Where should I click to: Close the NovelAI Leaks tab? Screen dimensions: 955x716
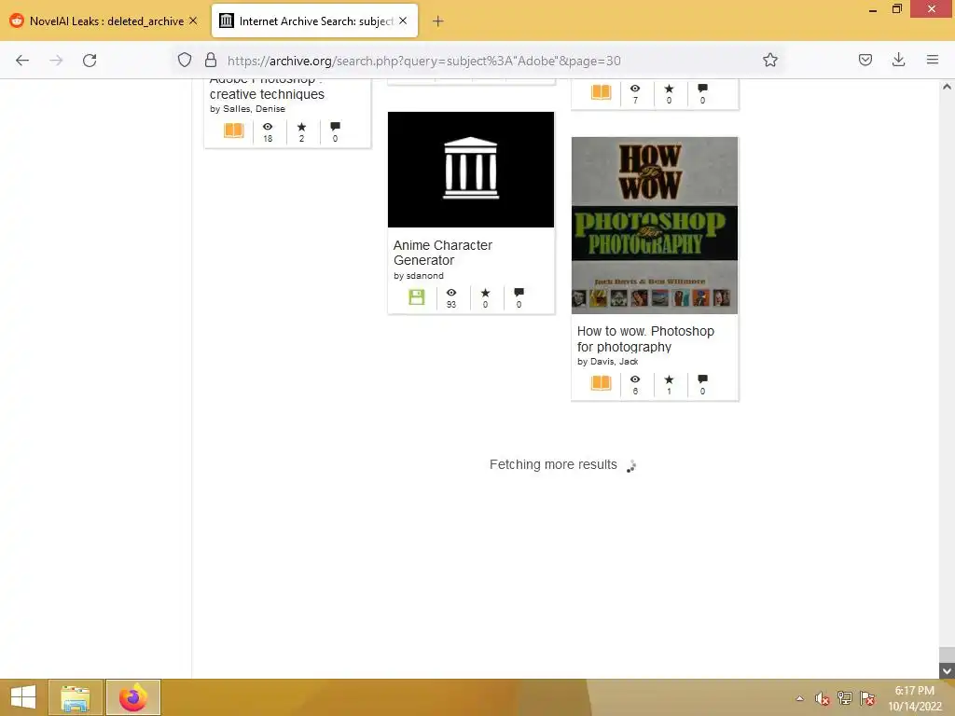click(x=193, y=21)
